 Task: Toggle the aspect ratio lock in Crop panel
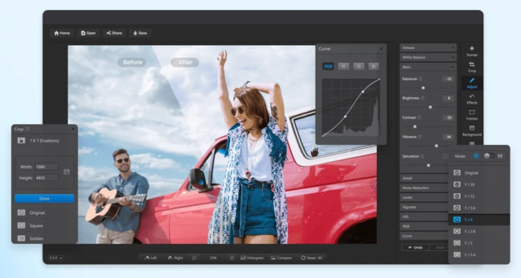tap(66, 172)
